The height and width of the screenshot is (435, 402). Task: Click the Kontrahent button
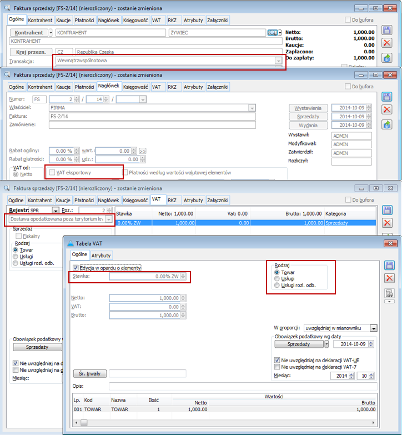[x=29, y=32]
